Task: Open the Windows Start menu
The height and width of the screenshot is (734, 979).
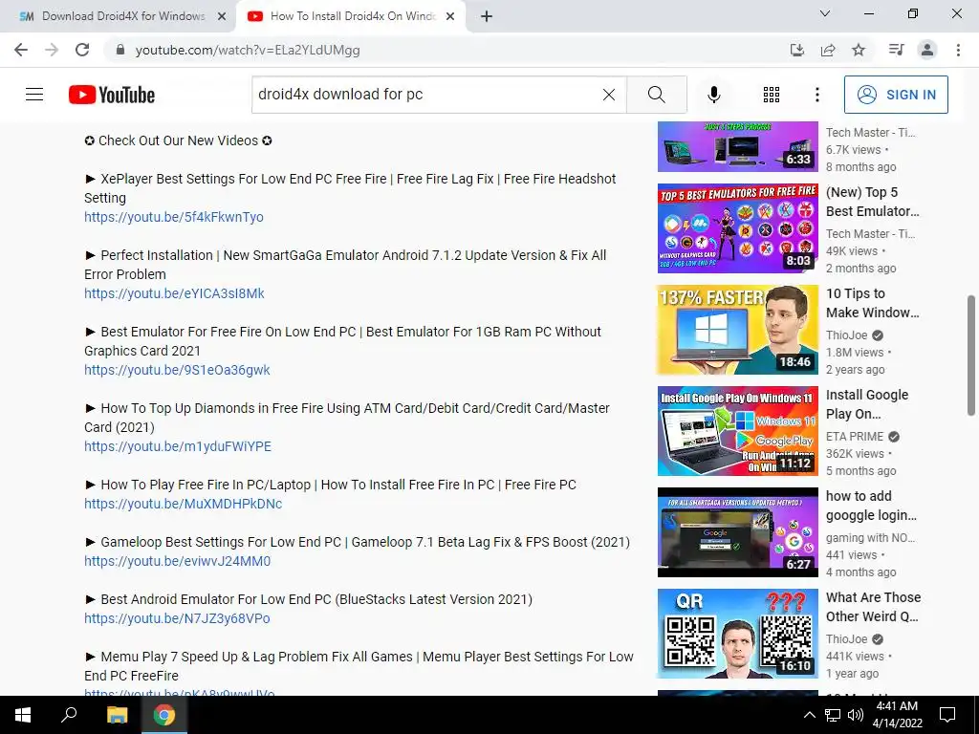Action: pyautogui.click(x=23, y=715)
